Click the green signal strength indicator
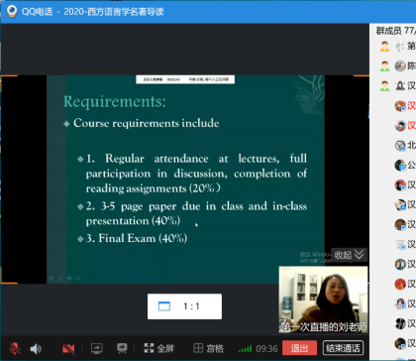The image size is (416, 361). (x=245, y=348)
